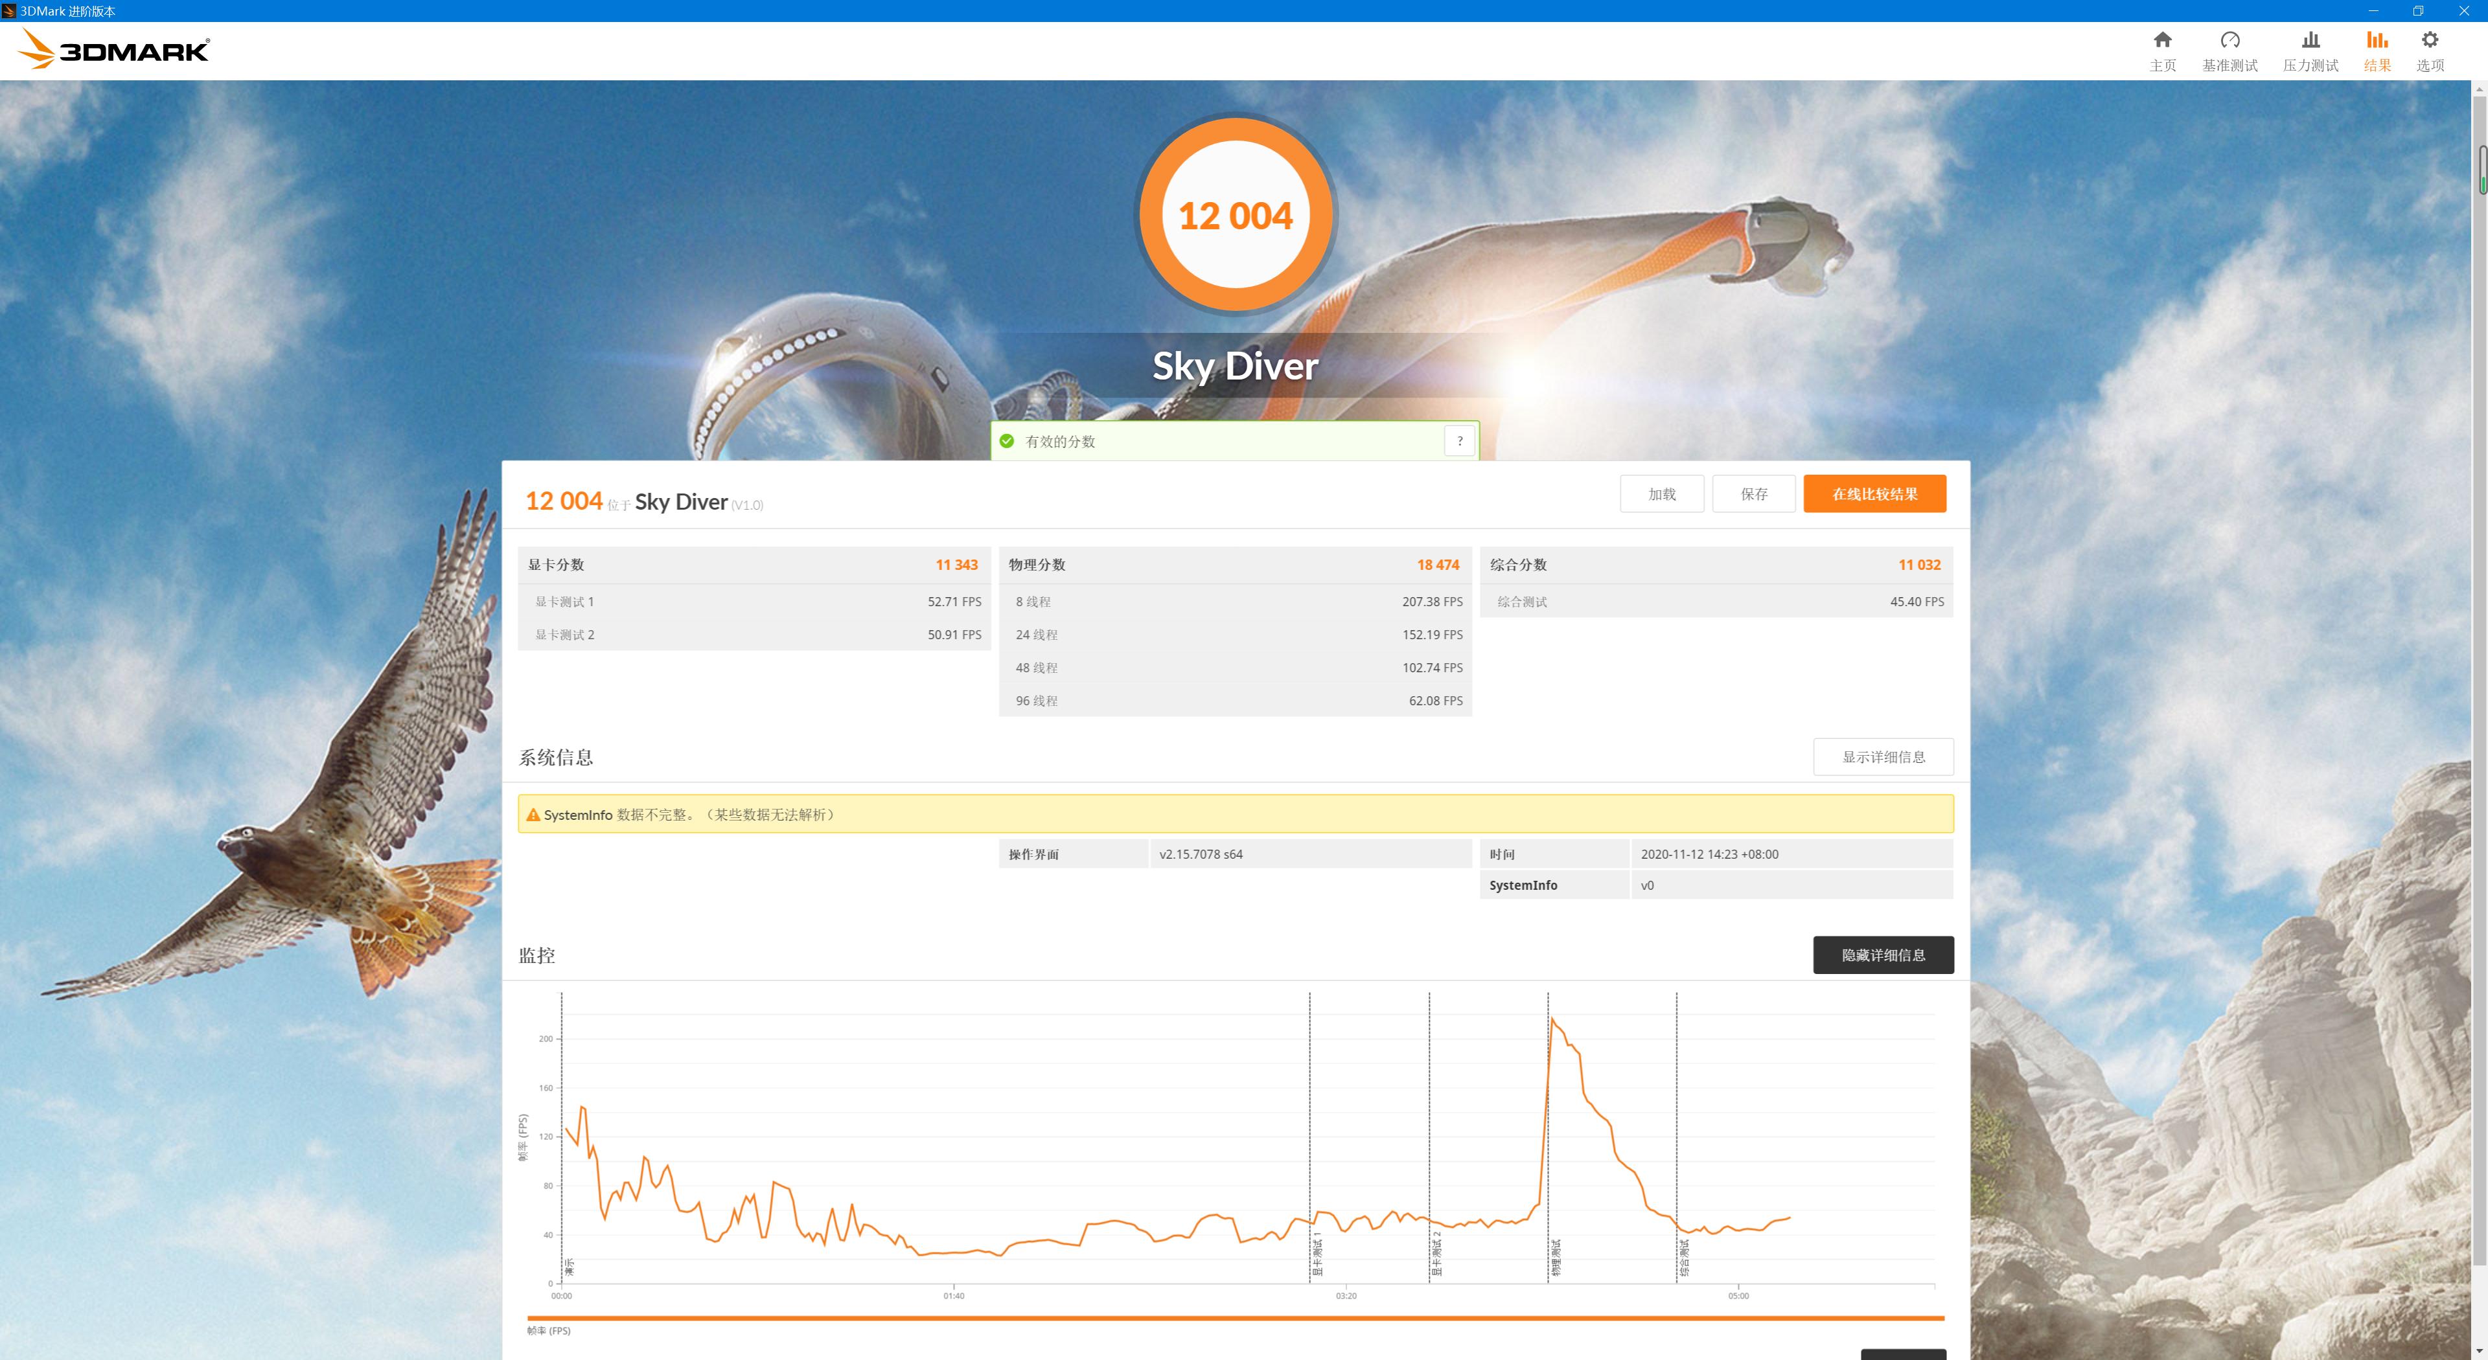
Task: Click the 有效的分数 status text
Action: (1059, 441)
